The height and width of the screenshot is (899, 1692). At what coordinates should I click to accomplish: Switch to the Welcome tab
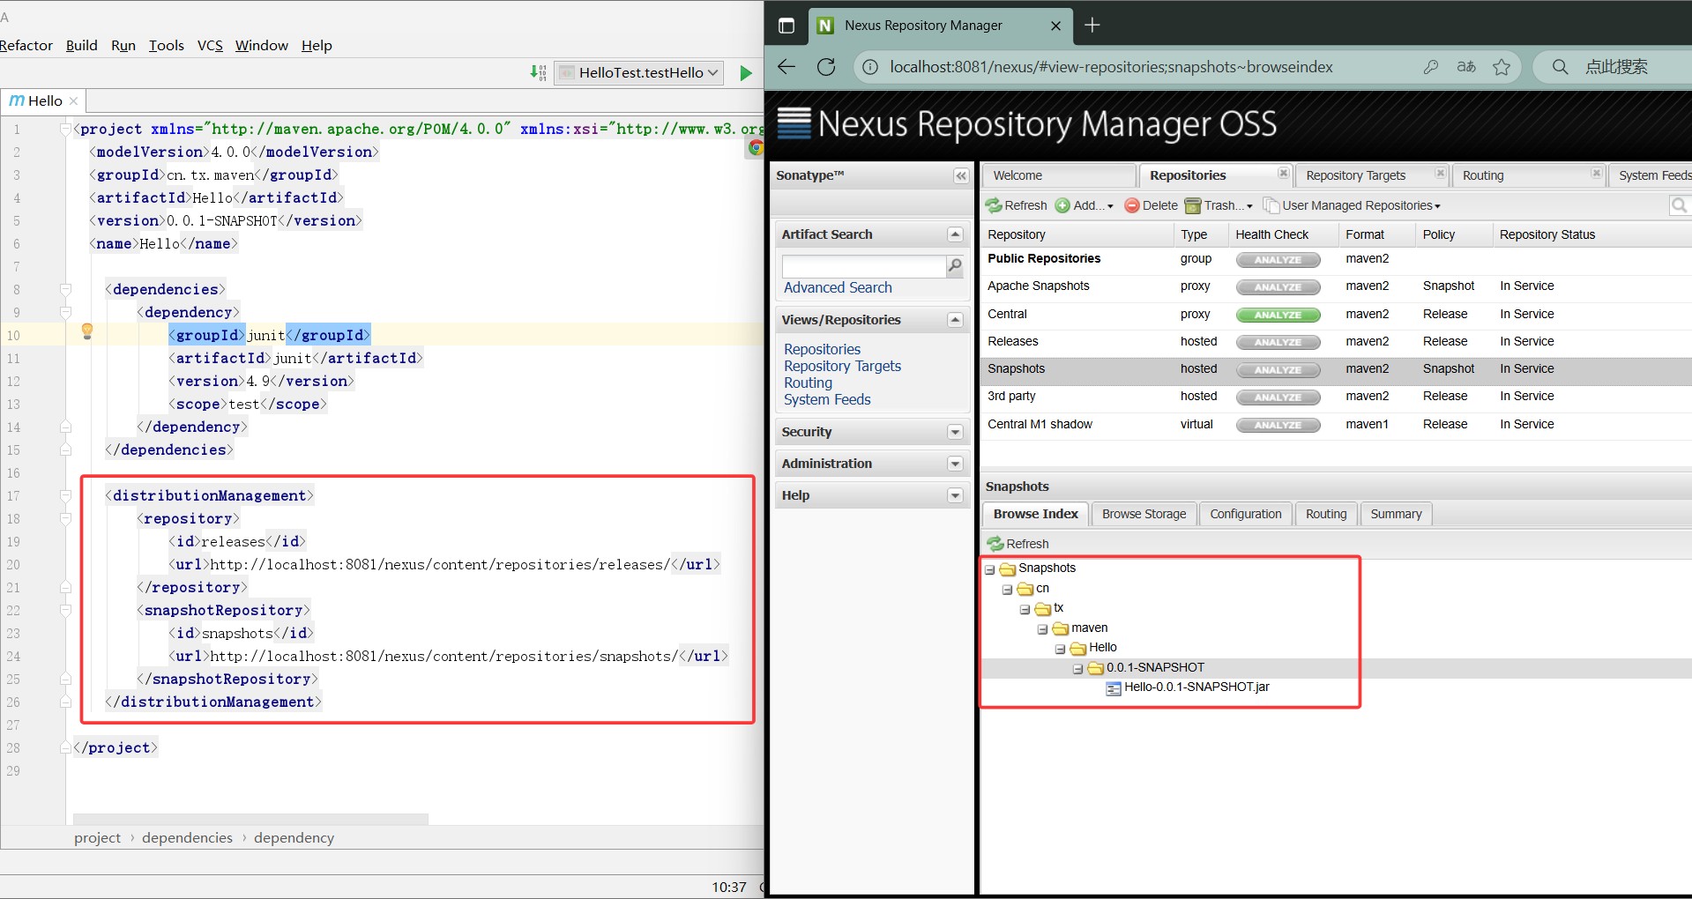point(1058,175)
